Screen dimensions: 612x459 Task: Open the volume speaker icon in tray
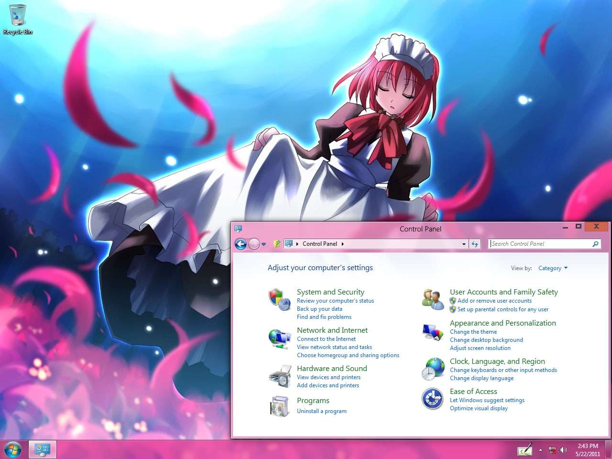[564, 450]
